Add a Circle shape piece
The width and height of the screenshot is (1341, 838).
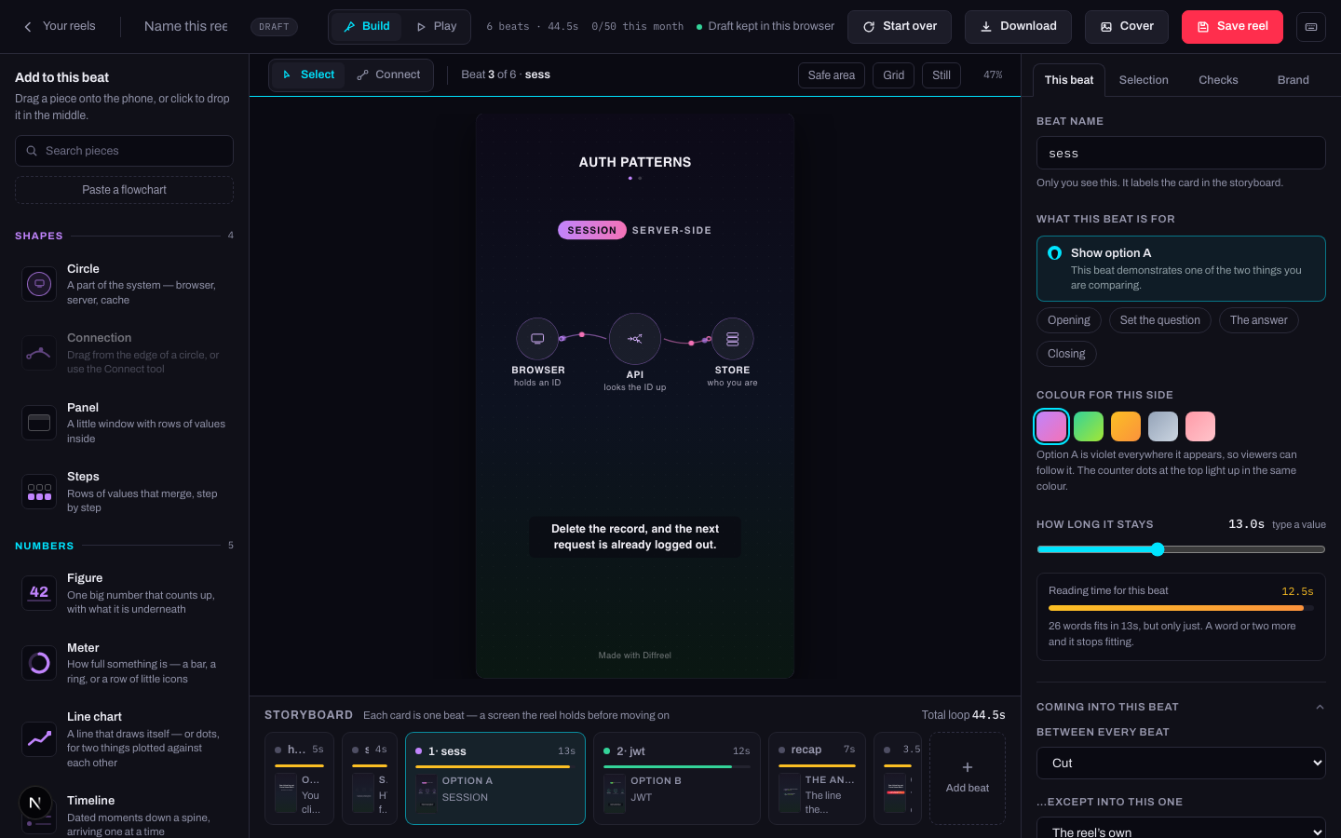pos(124,284)
